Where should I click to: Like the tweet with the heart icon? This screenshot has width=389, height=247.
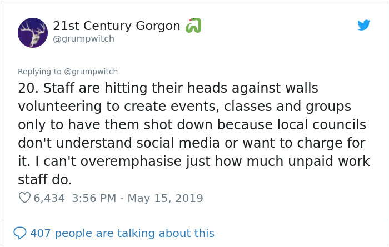(x=24, y=198)
